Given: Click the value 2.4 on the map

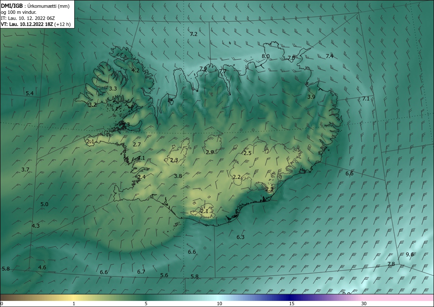Looking at the screenshot, I should (x=142, y=177).
